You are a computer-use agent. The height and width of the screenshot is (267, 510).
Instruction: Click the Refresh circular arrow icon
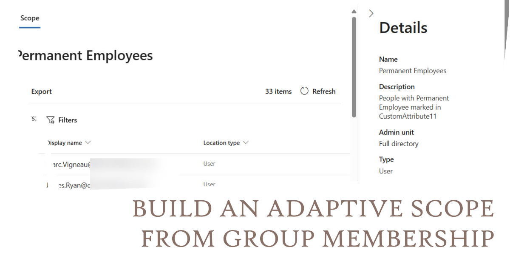[x=304, y=91]
